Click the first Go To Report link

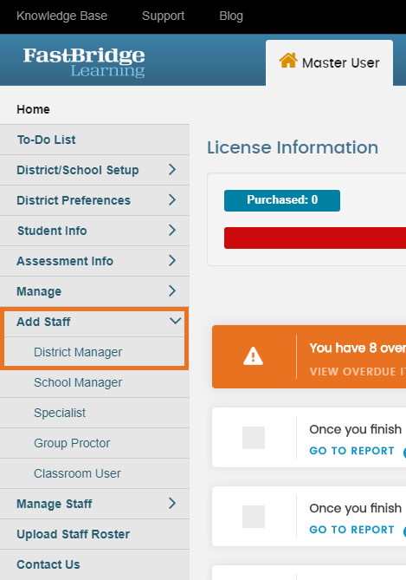(351, 451)
